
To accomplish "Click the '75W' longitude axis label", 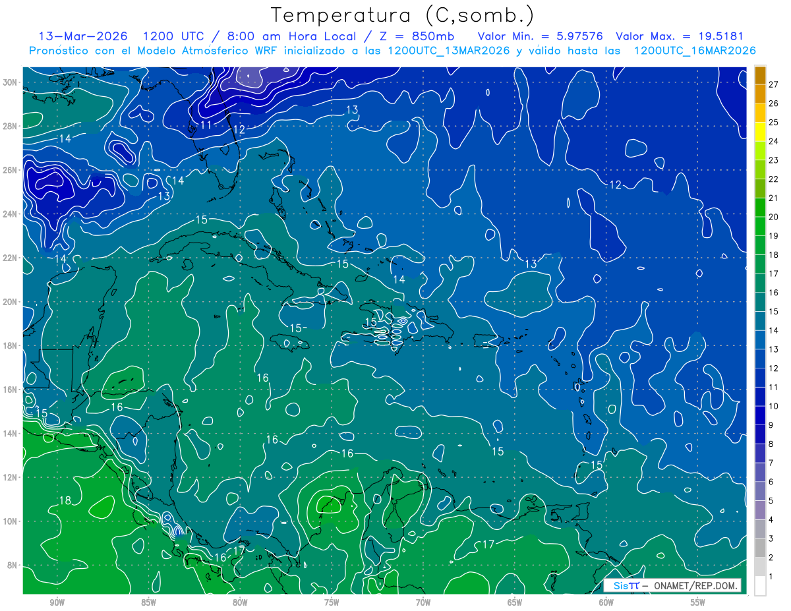I will 332,602.
